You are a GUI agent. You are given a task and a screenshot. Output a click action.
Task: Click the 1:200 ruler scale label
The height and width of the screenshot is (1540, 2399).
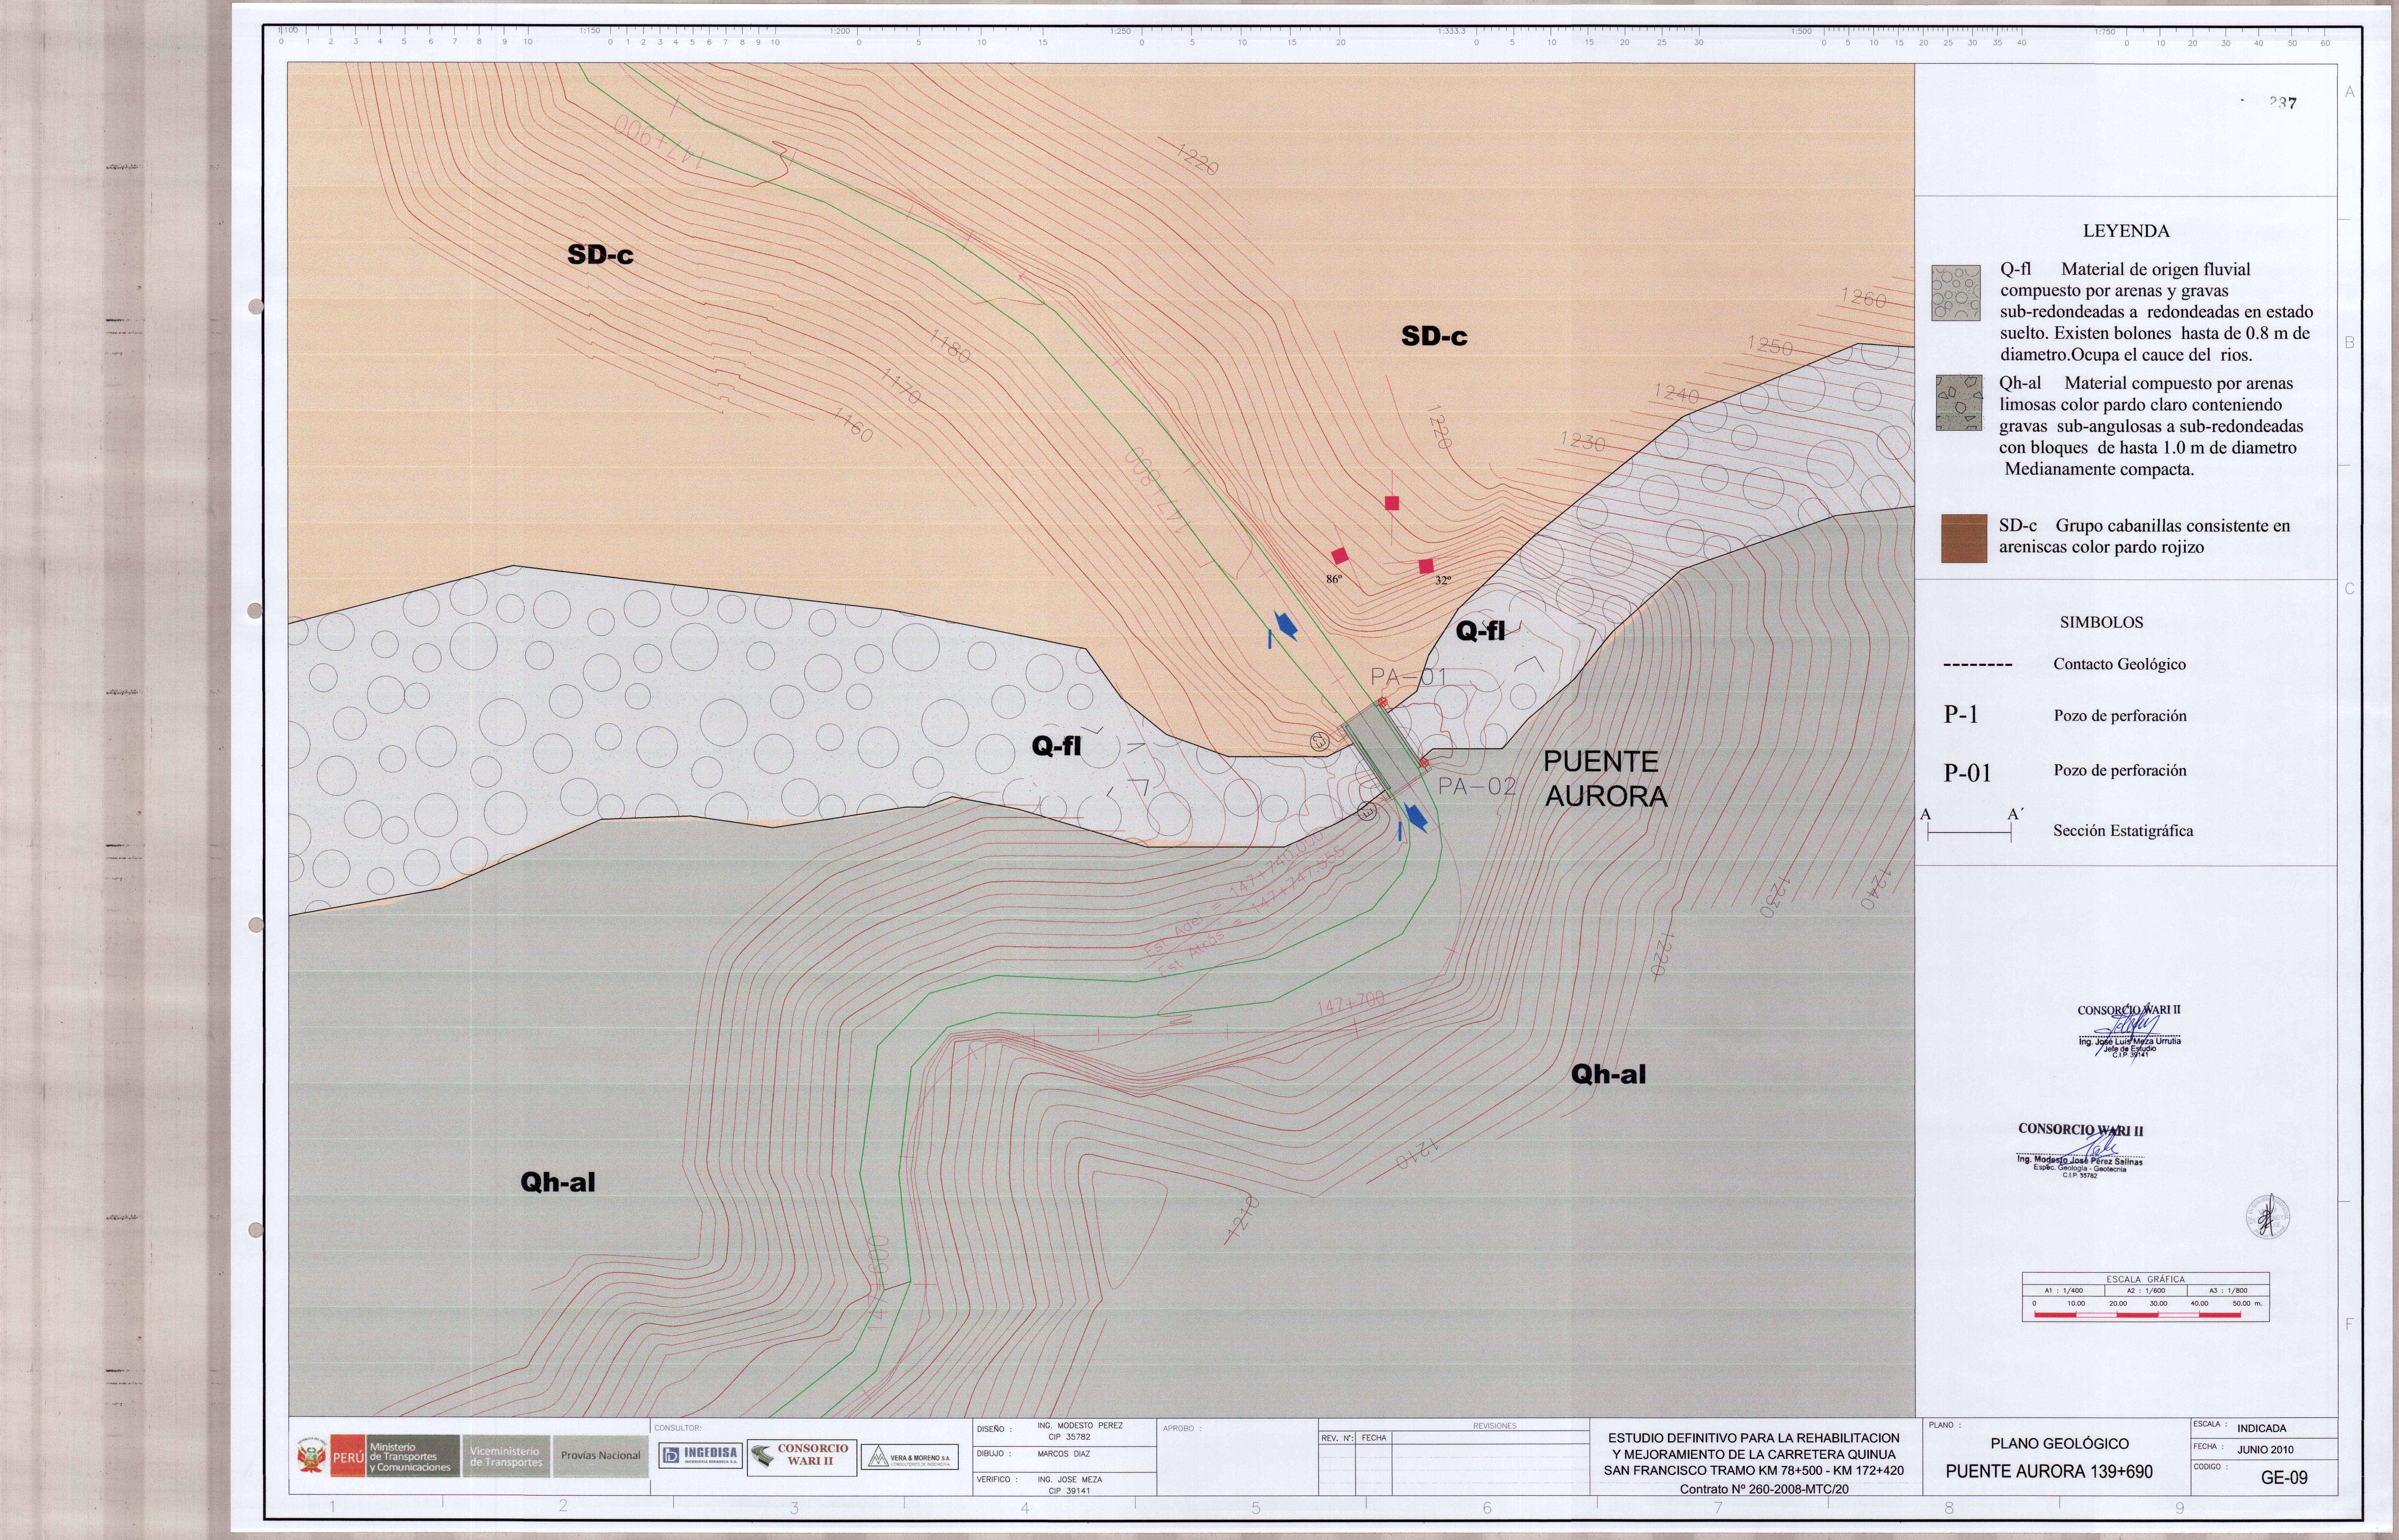(x=839, y=31)
